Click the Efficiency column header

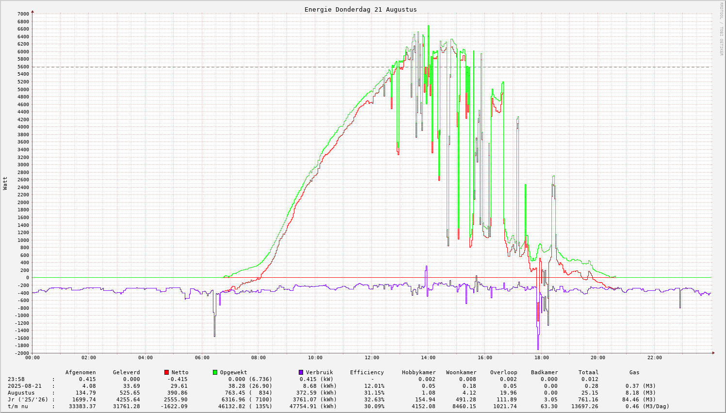point(367,372)
